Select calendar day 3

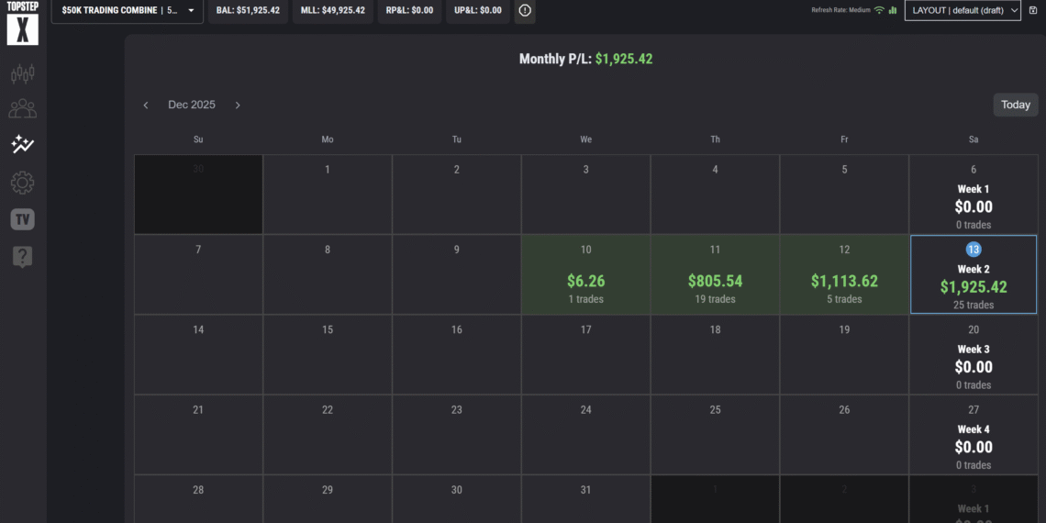tap(585, 195)
